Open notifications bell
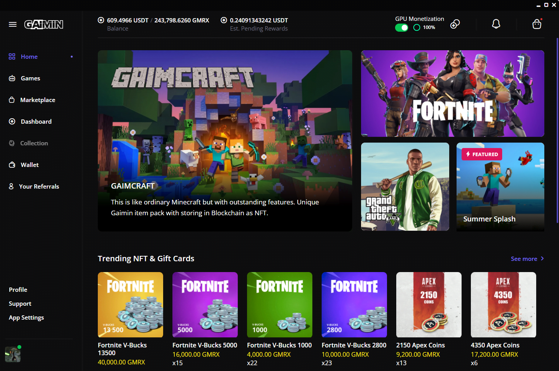Image resolution: width=559 pixels, height=371 pixels. coord(496,24)
